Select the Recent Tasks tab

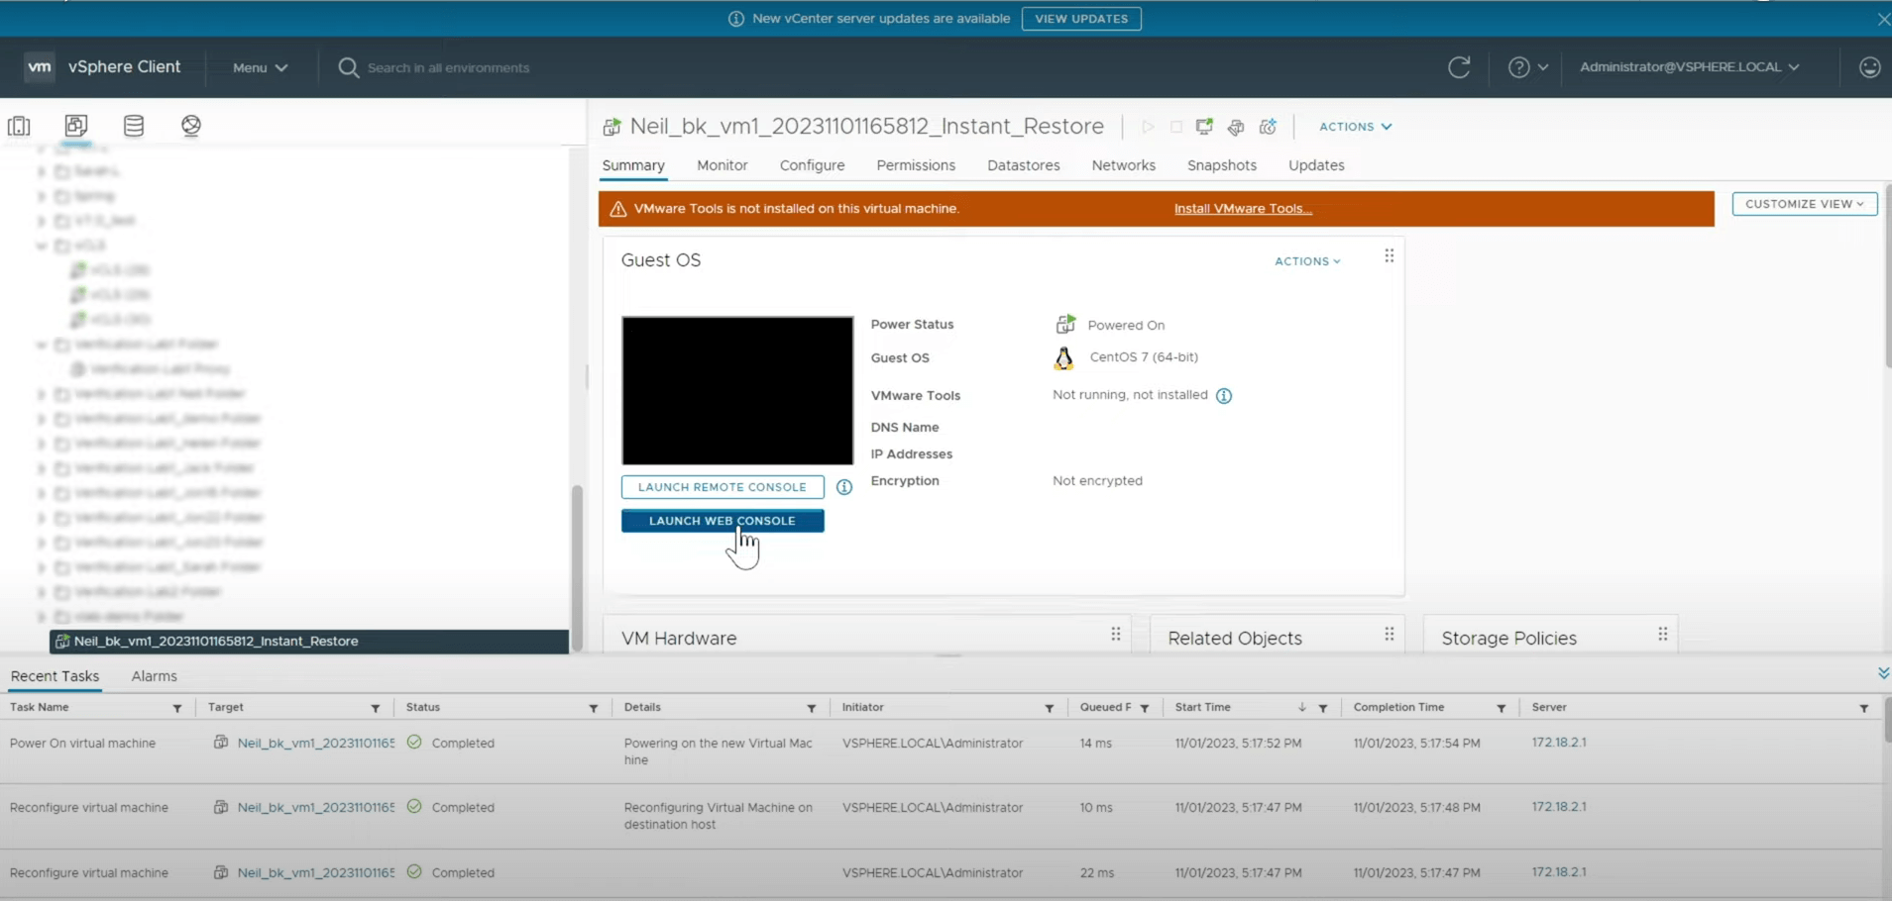[x=55, y=676]
